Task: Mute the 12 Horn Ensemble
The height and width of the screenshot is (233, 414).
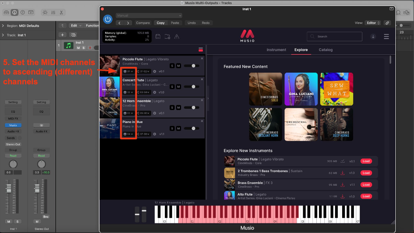Action: point(179,107)
